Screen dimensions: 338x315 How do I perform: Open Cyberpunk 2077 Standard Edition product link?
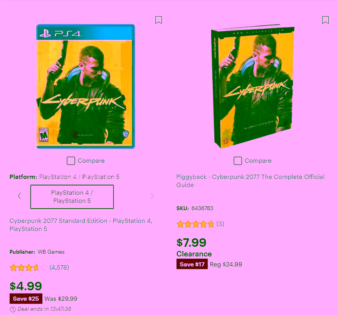(81, 225)
